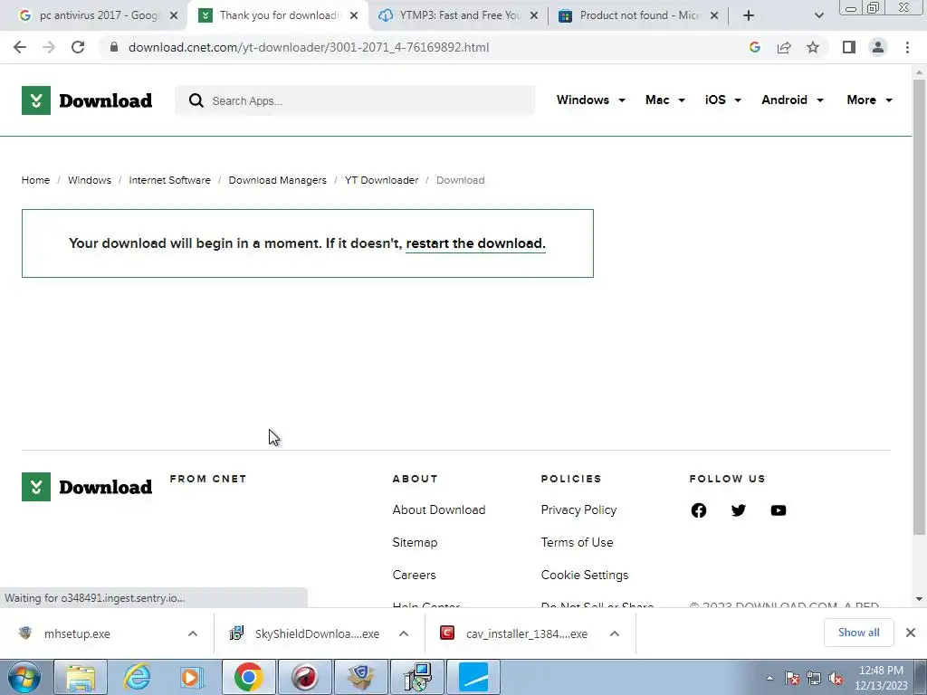Screen dimensions: 927x695
Task: Open the side panel icon
Action: pos(849,47)
